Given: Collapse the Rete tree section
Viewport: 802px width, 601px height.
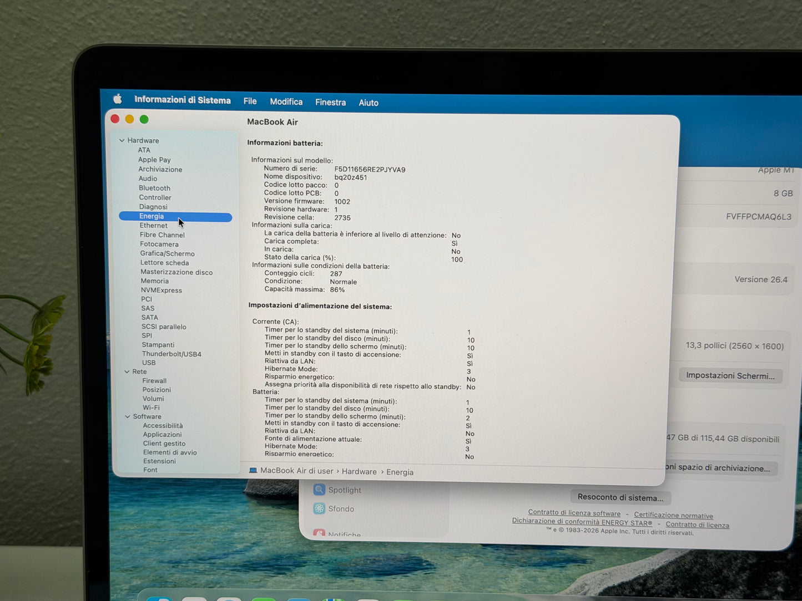Looking at the screenshot, I should 127,371.
